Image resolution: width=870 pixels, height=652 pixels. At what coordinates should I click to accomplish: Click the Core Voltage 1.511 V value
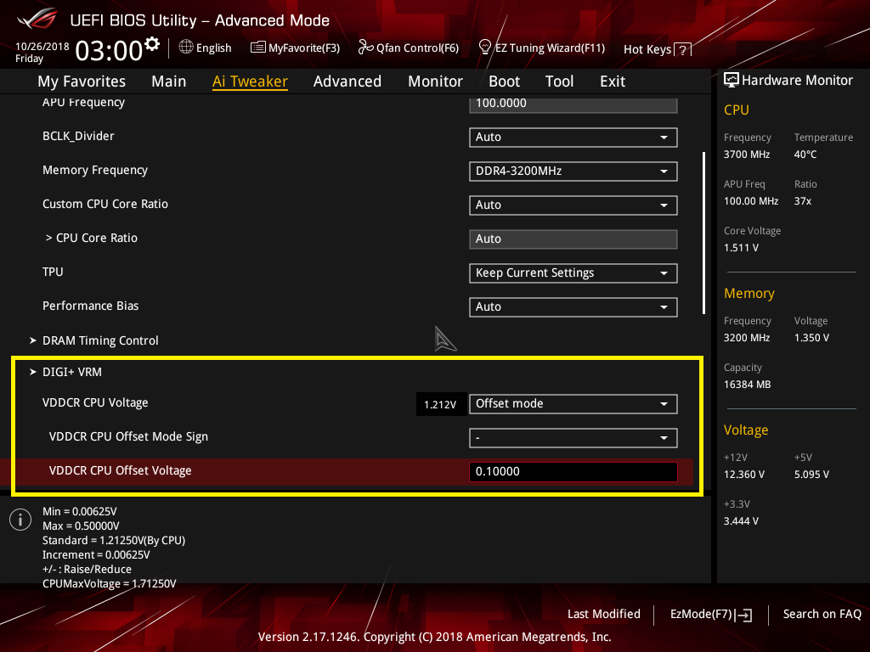pos(741,248)
